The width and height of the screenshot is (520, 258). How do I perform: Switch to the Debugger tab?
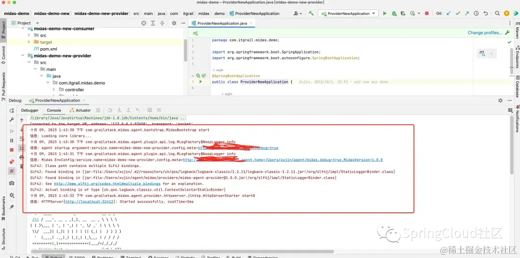(29, 110)
